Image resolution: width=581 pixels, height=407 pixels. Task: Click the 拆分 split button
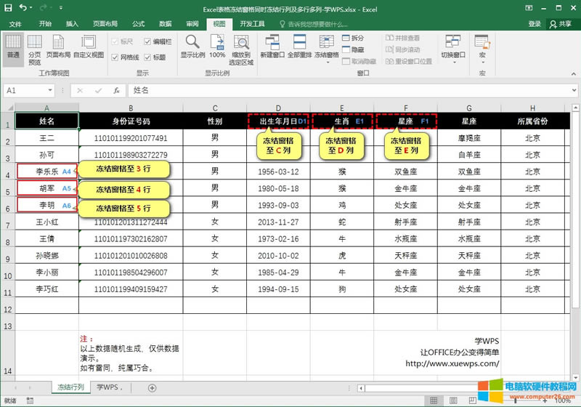coord(352,38)
